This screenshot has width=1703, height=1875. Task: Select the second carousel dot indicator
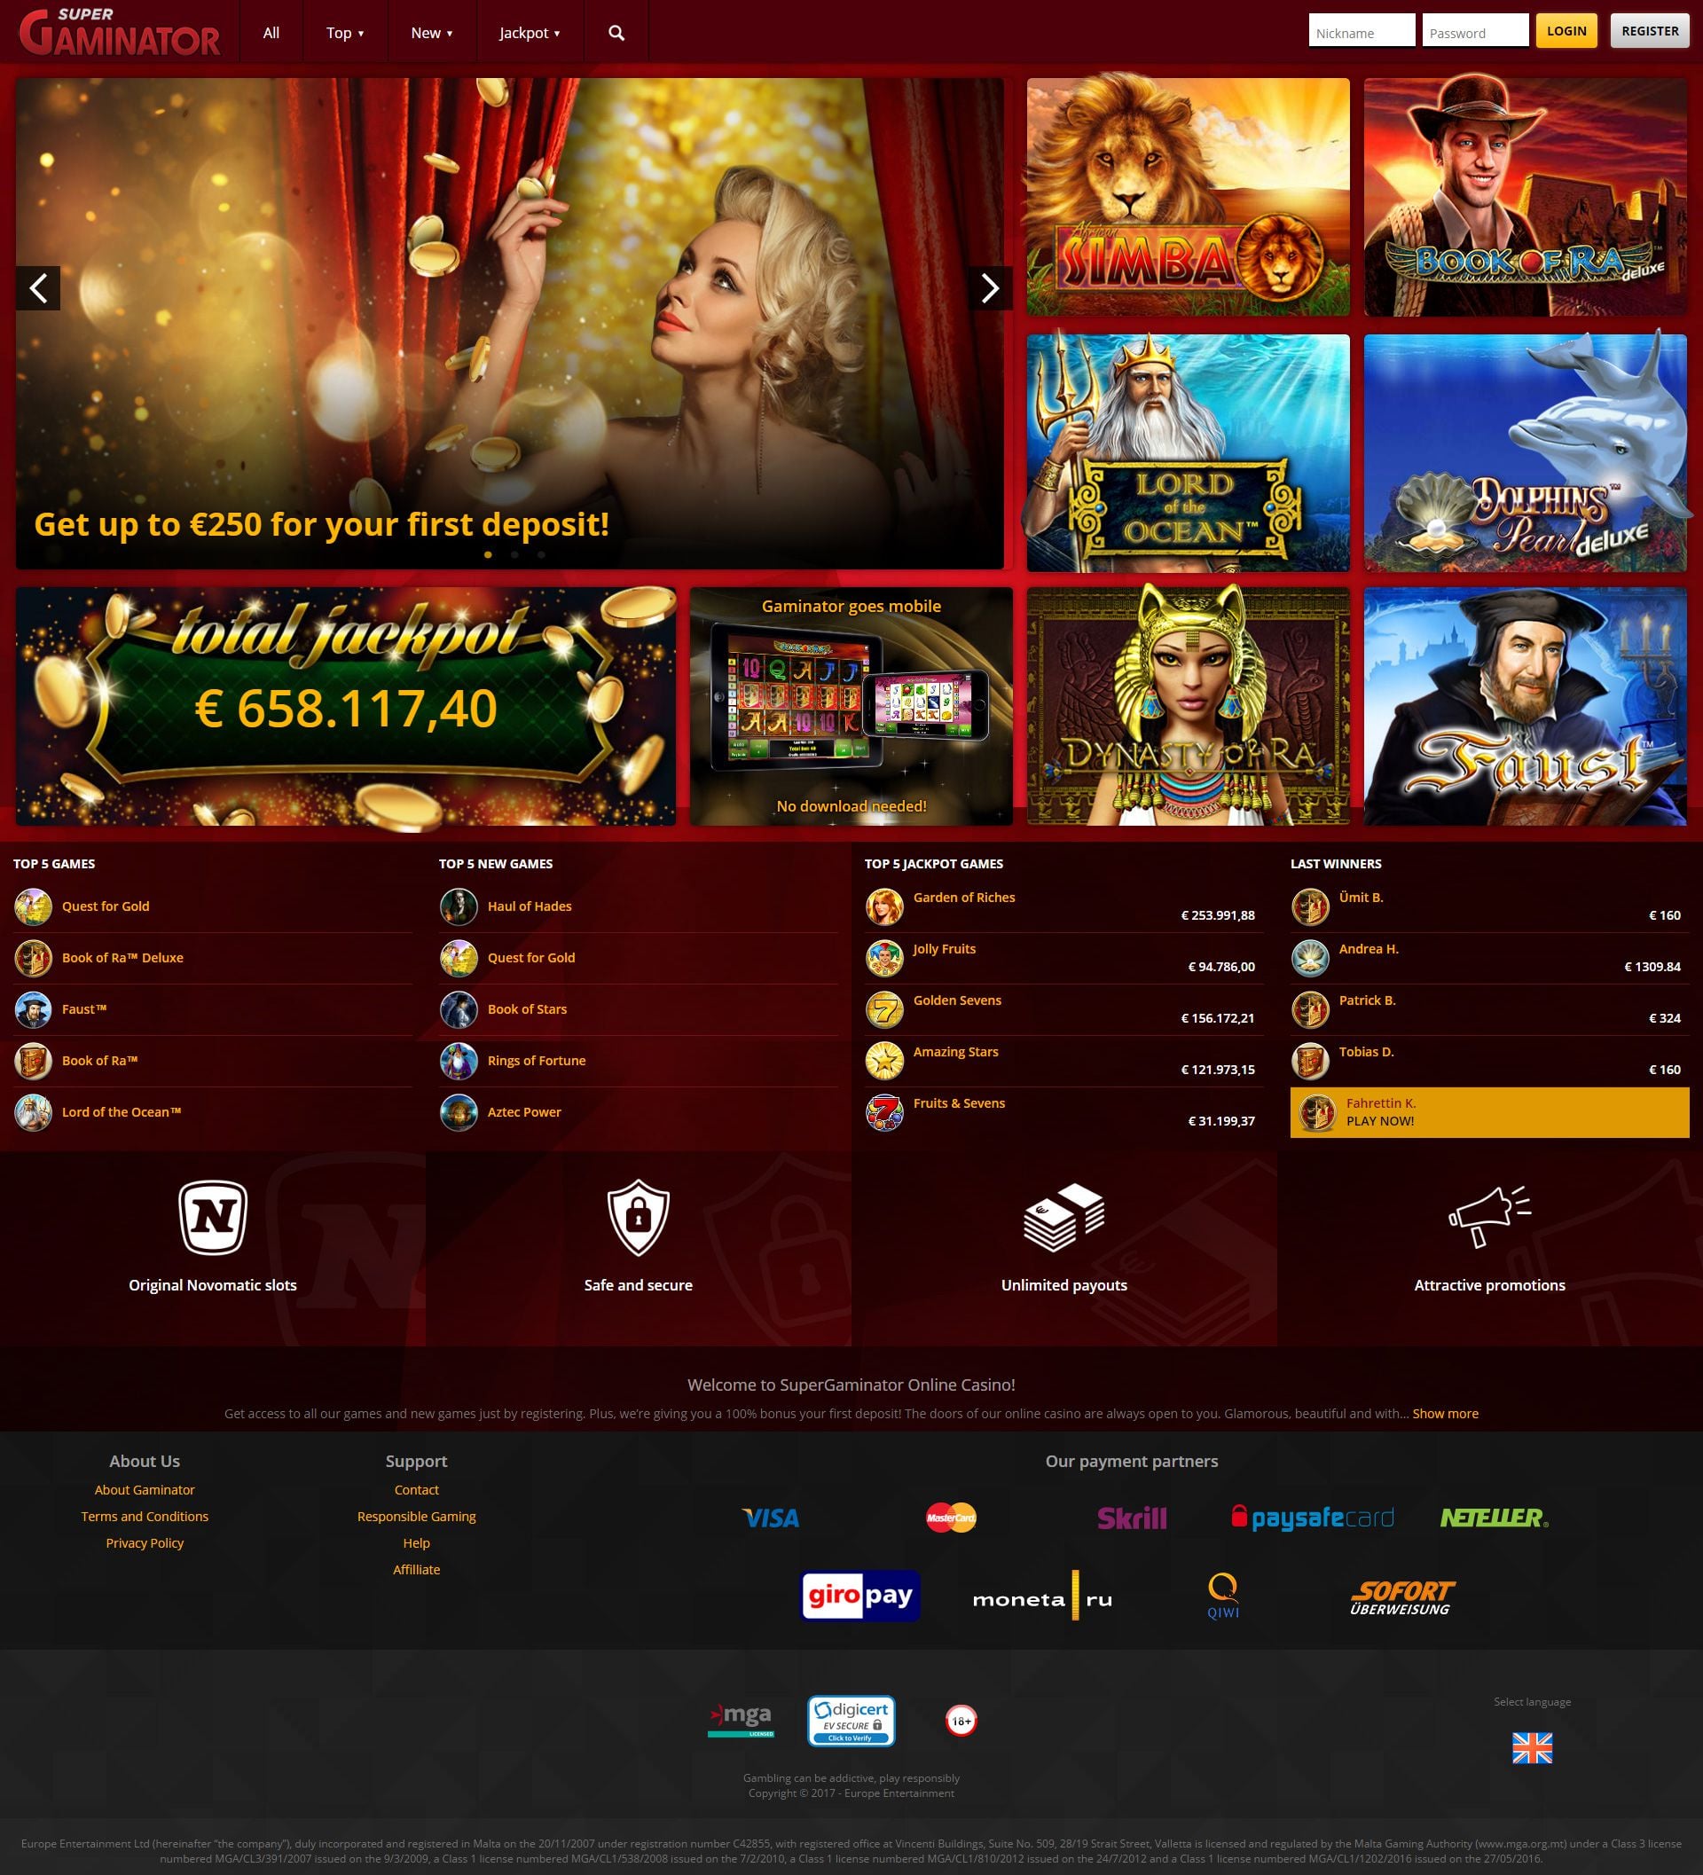coord(514,554)
